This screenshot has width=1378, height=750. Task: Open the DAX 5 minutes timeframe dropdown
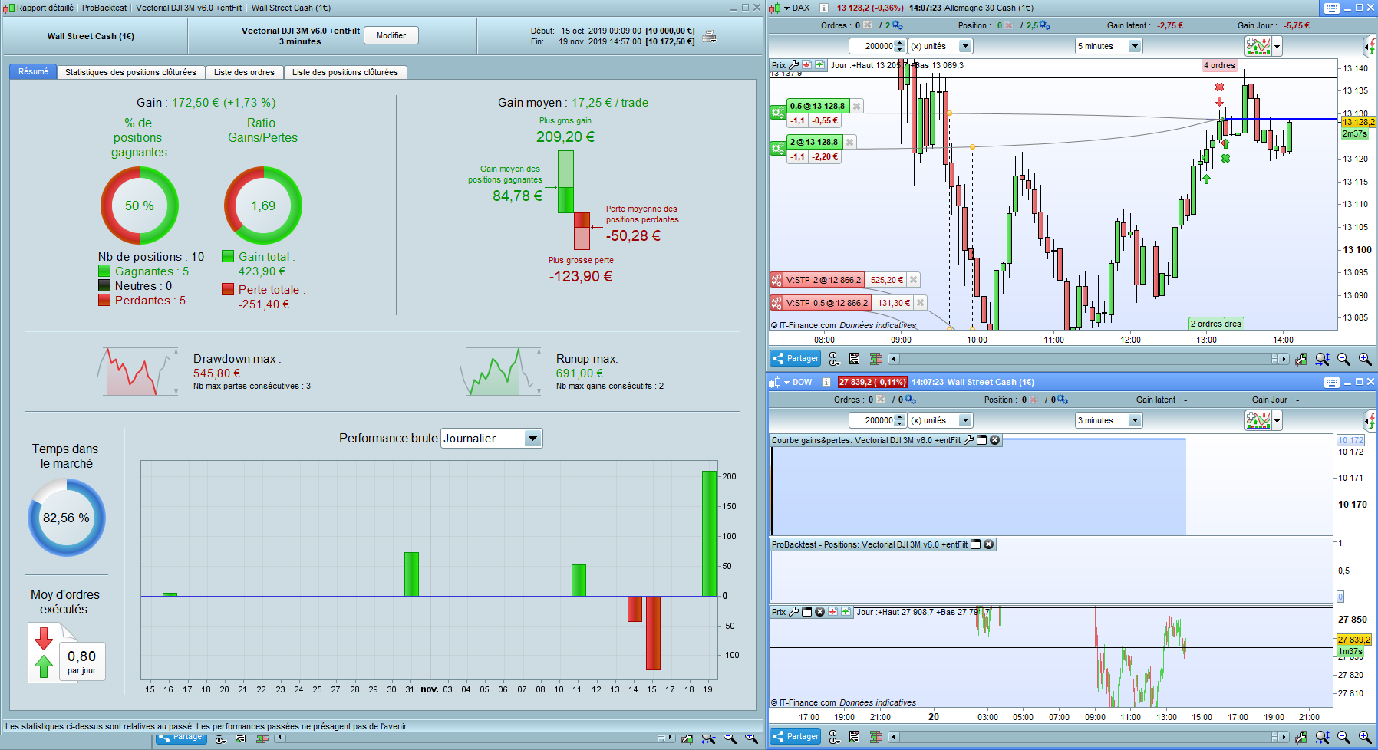[x=1135, y=46]
